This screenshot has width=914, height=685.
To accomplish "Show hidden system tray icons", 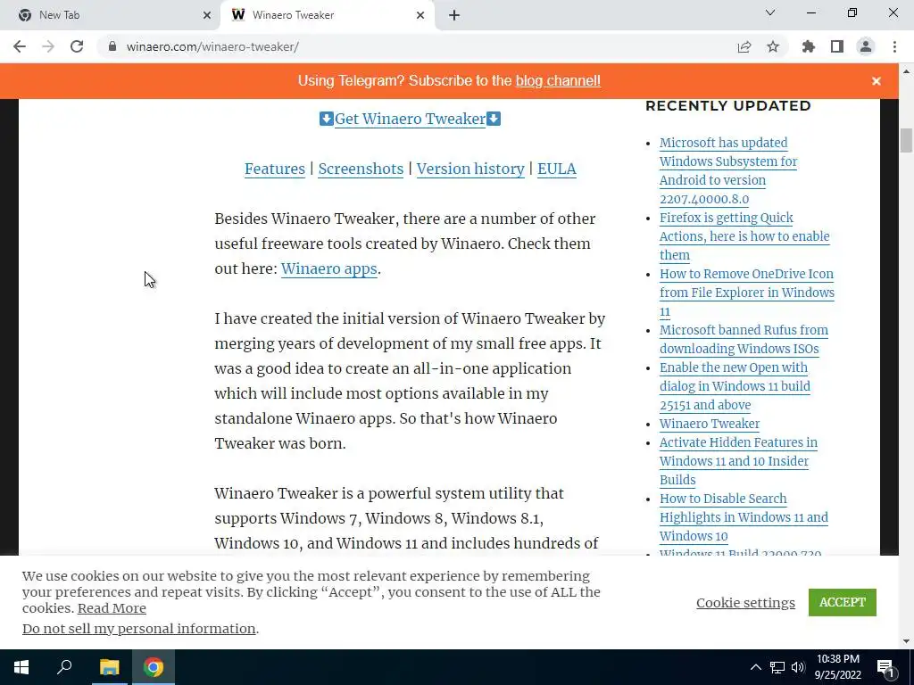I will point(755,667).
